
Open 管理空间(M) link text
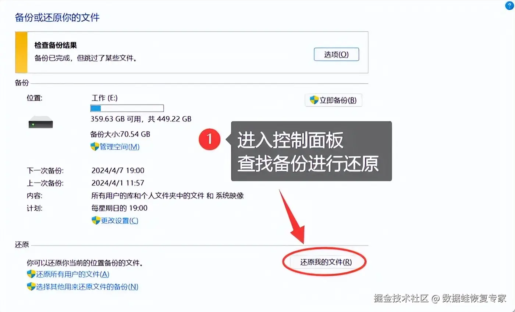120,147
